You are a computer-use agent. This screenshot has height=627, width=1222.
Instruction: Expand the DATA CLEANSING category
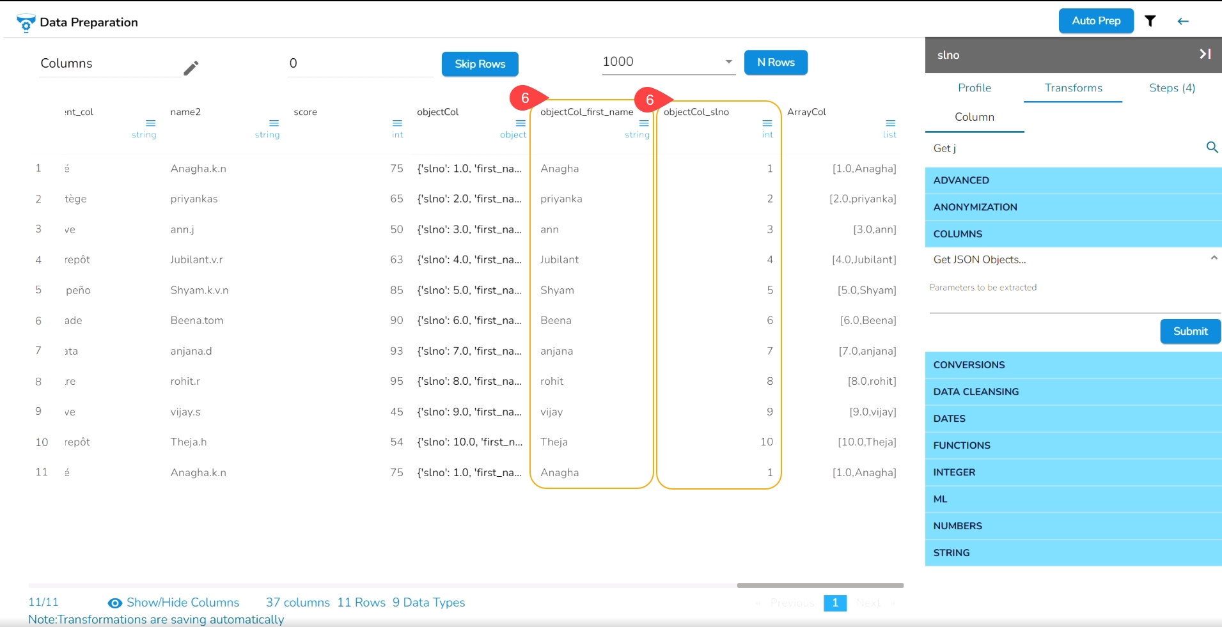1074,392
